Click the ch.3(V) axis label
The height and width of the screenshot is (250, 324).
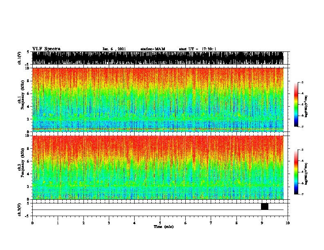click(19, 210)
